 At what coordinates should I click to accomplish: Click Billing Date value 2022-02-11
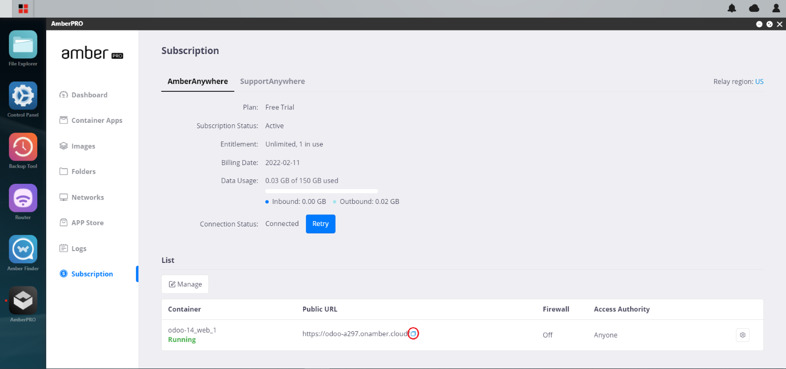coord(282,163)
